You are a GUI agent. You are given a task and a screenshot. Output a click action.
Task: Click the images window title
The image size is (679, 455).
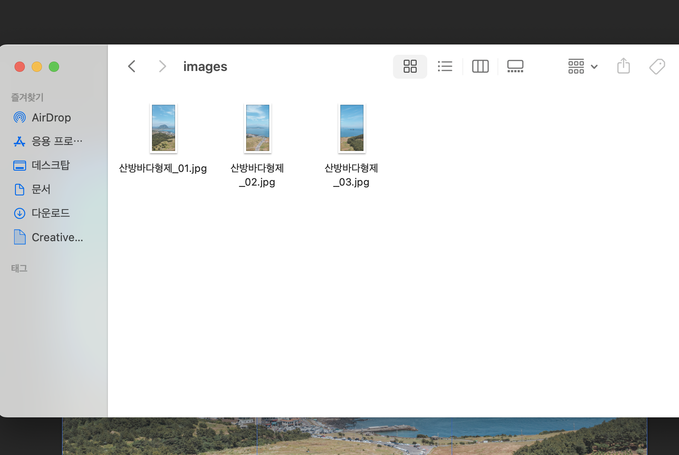(x=205, y=66)
